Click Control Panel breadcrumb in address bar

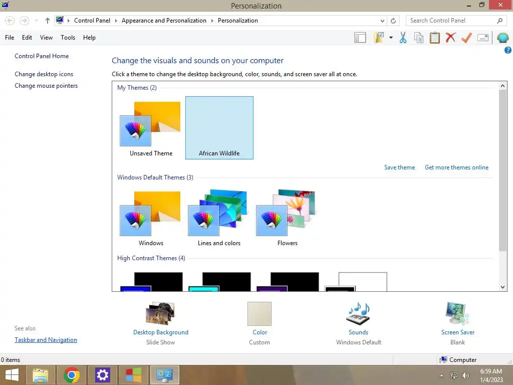pyautogui.click(x=92, y=21)
